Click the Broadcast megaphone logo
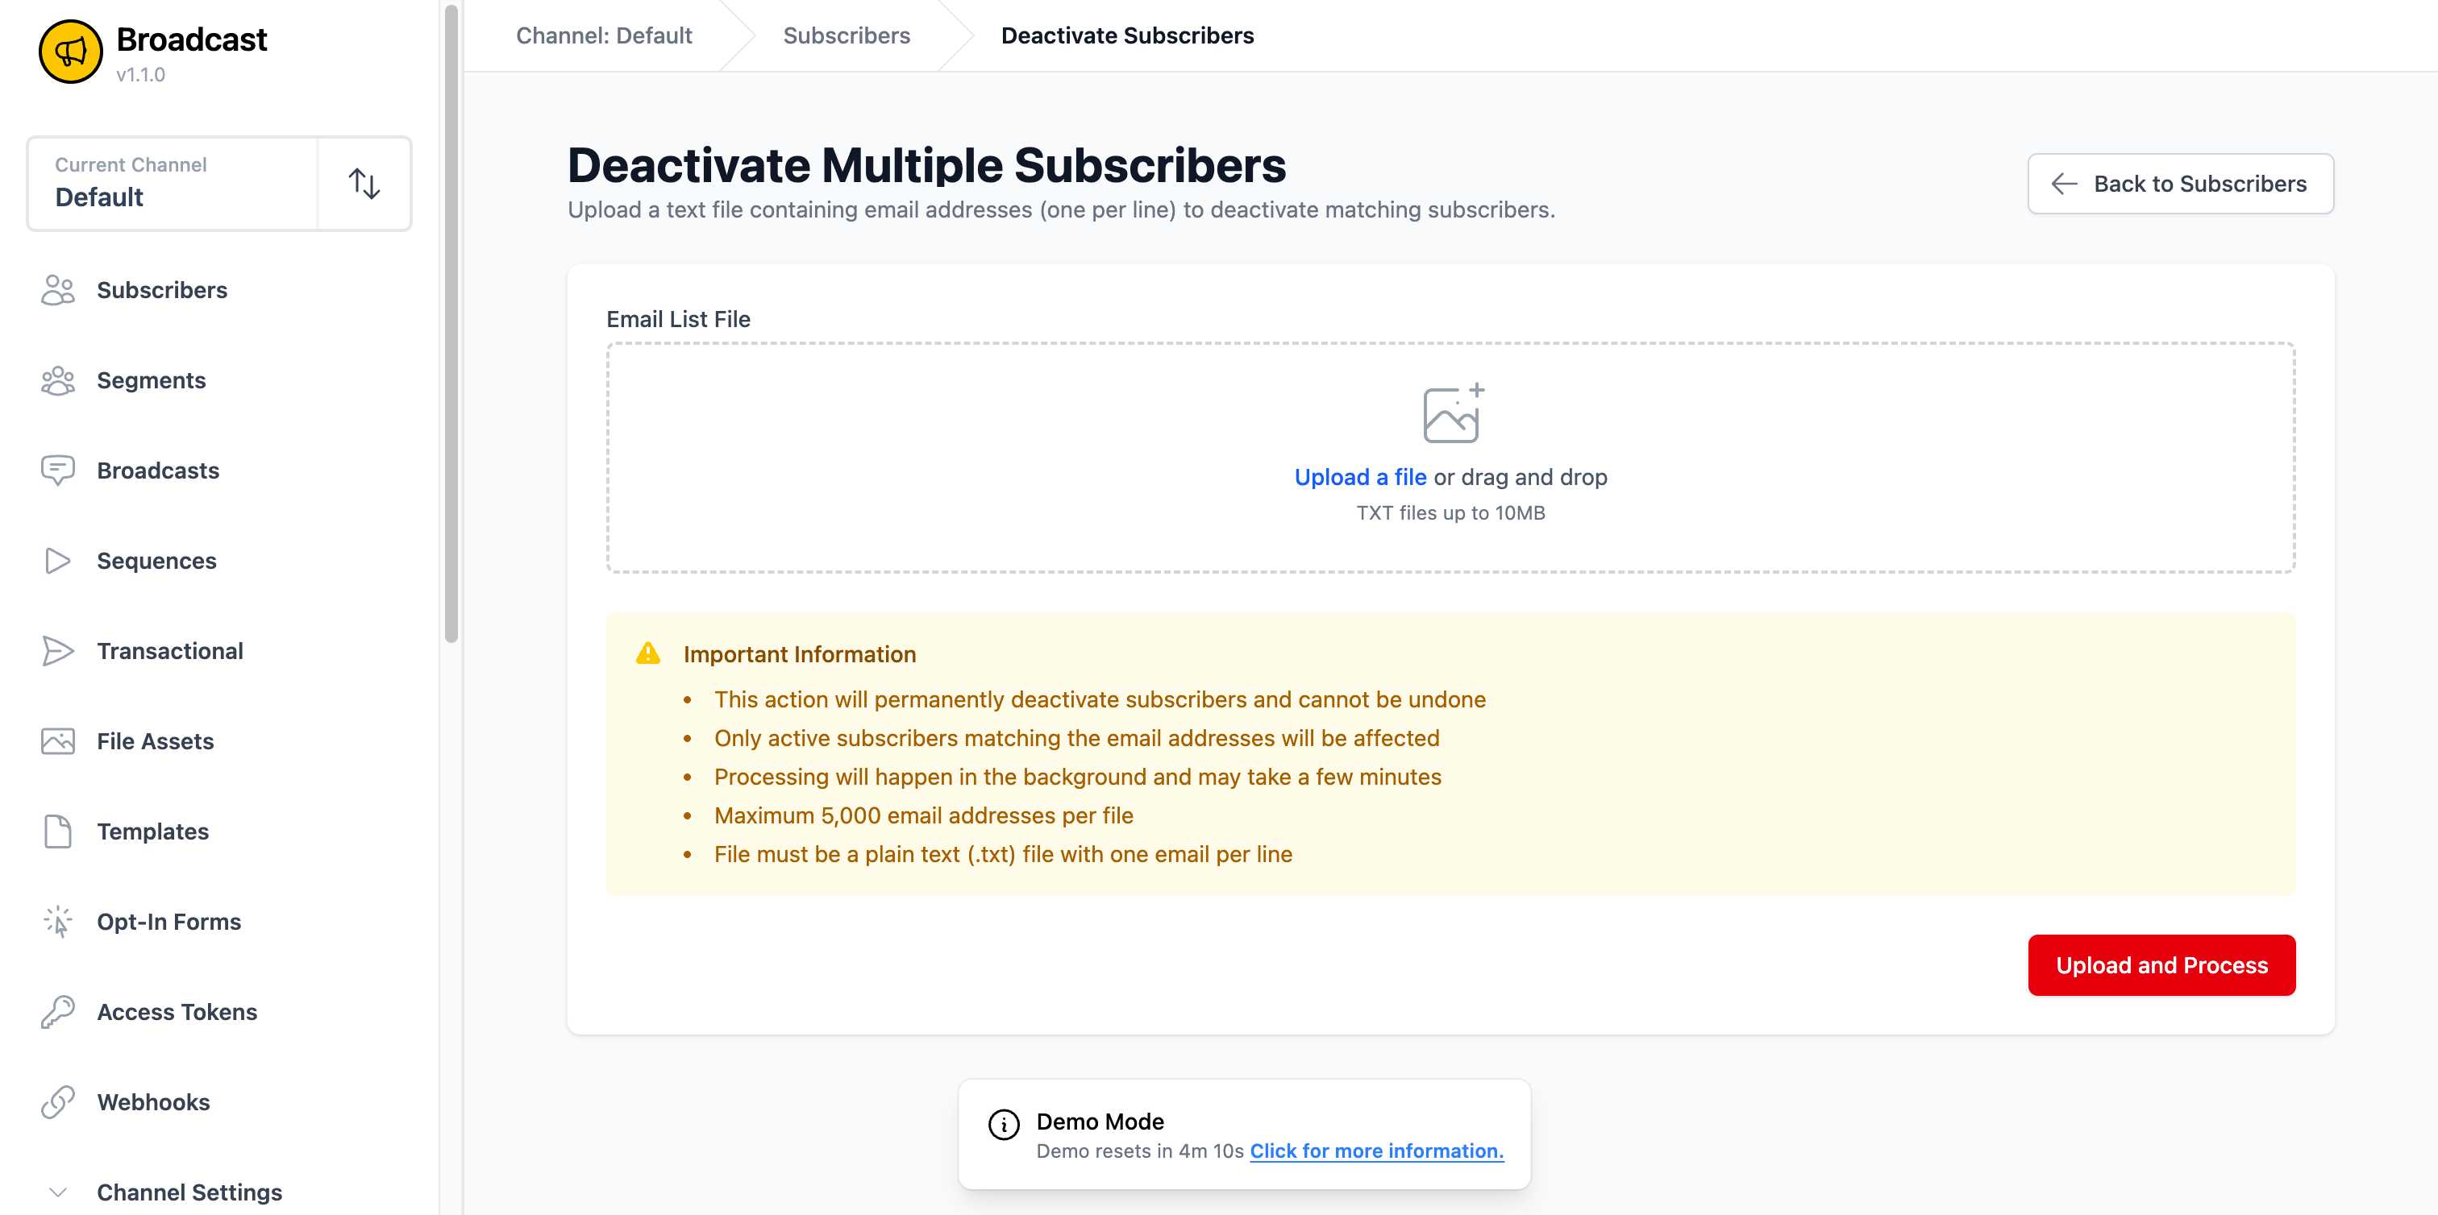 70,51
